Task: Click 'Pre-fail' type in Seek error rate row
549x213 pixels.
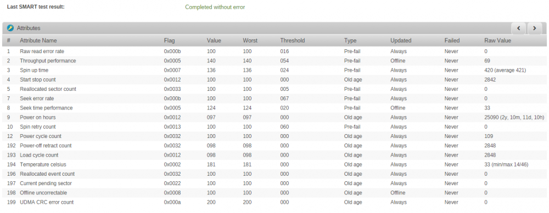Action: pos(352,99)
